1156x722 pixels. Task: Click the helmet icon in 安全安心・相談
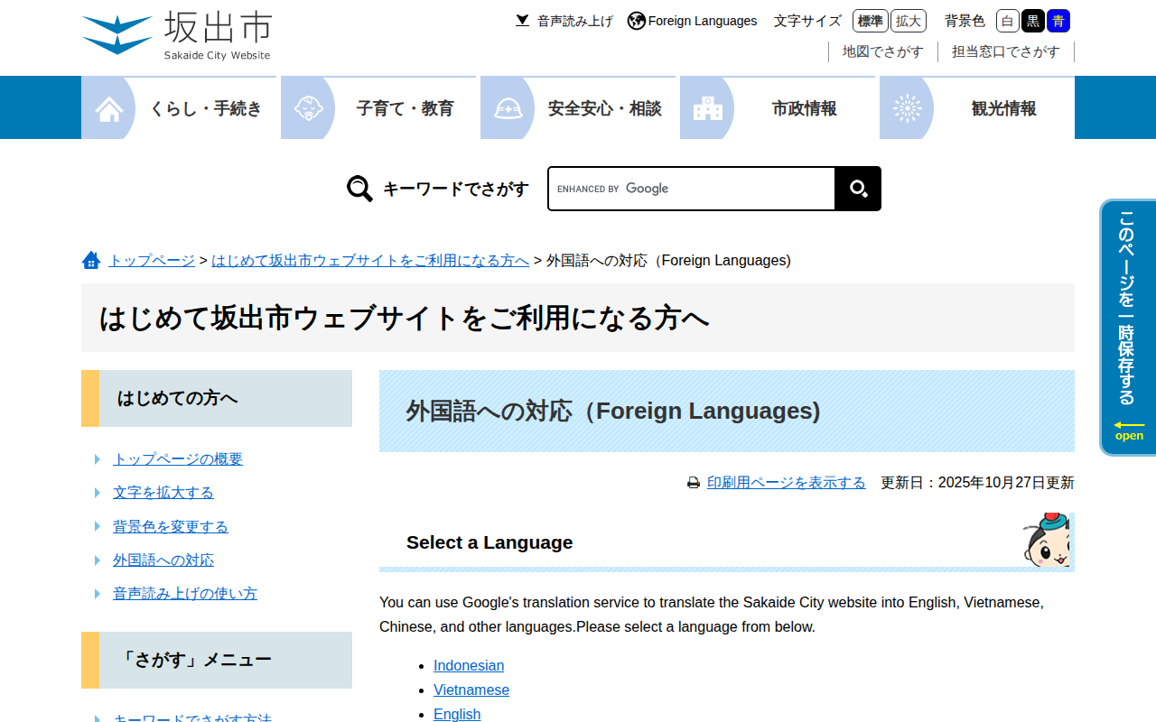(508, 109)
